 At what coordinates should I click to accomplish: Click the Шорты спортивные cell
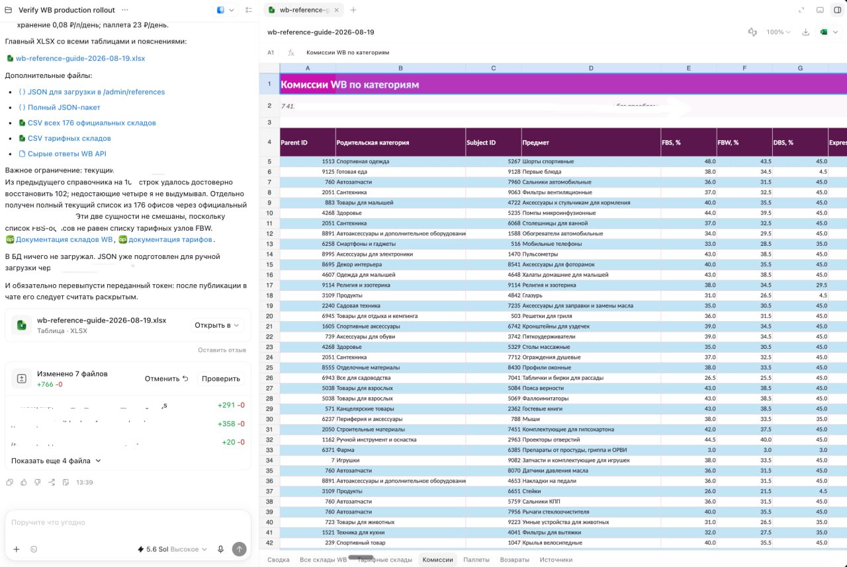[591, 161]
